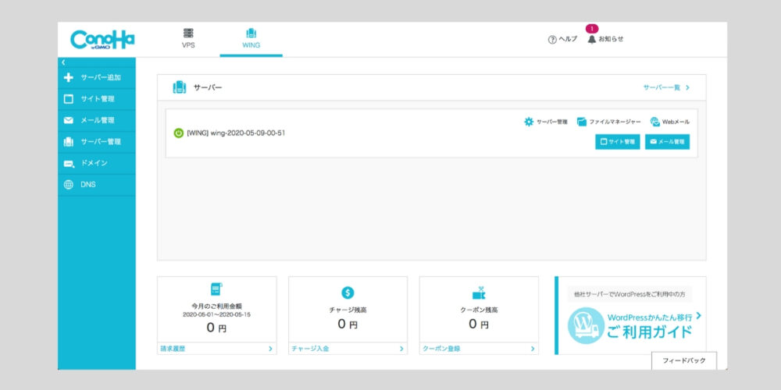Viewport: 781px width, 390px height.
Task: Select the date range 2020-05-01~2020-05-15
Action: tap(216, 315)
